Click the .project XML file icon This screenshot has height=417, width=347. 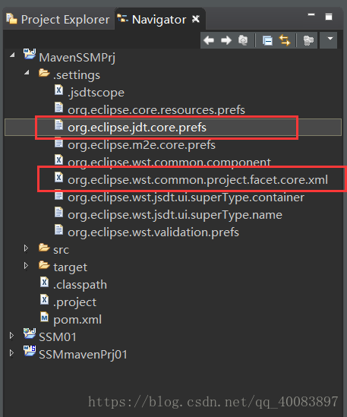(44, 300)
